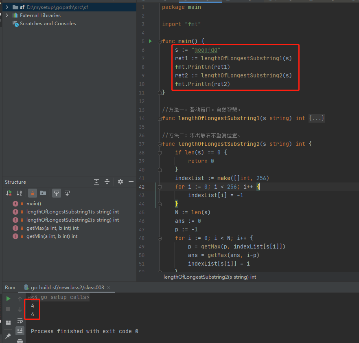359x343 pixels.
Task: Click import "fmt" line
Action: click(182, 24)
